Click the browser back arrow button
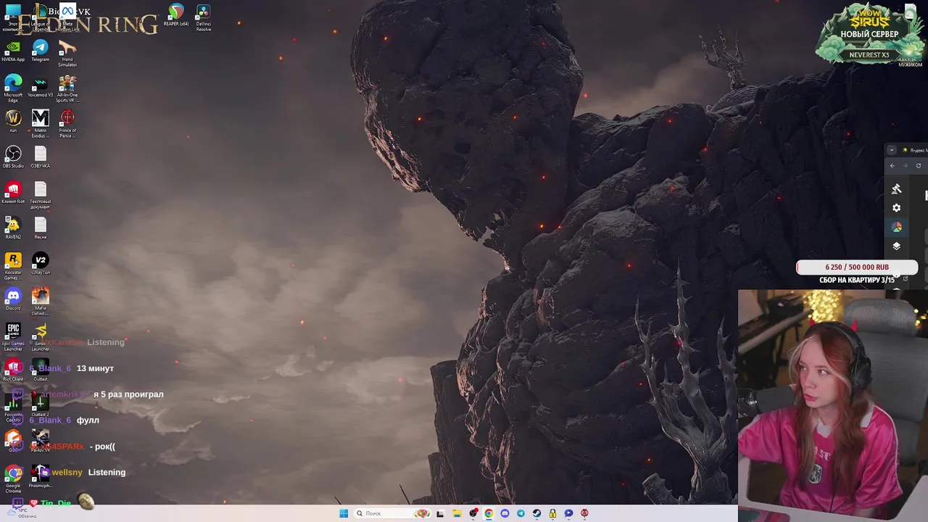Screen dimensions: 928x522 (892, 165)
